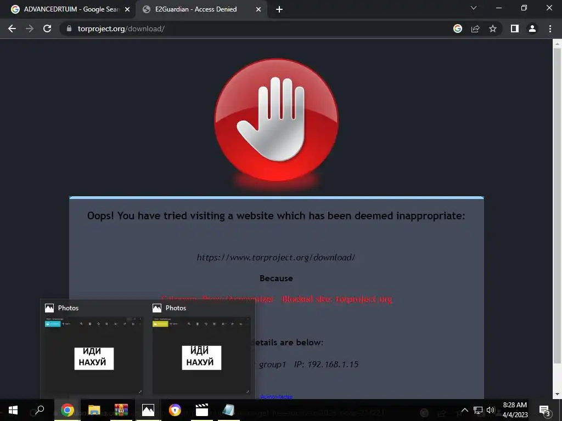
Task: Open File Explorer from the taskbar
Action: 94,410
